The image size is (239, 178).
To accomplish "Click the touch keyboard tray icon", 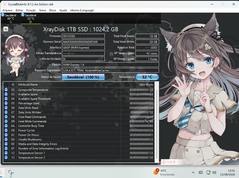I will pyautogui.click(x=201, y=172).
